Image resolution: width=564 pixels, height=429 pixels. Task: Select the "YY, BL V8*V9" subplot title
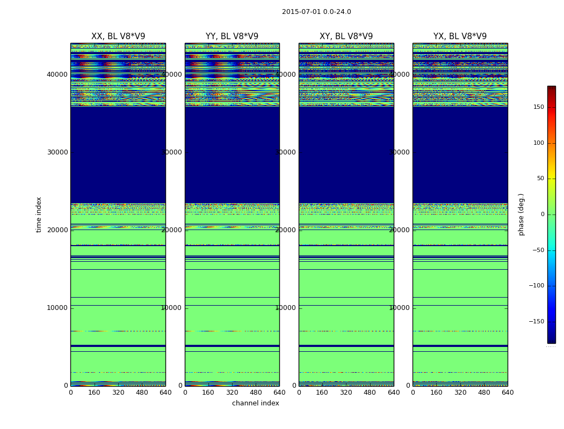232,36
